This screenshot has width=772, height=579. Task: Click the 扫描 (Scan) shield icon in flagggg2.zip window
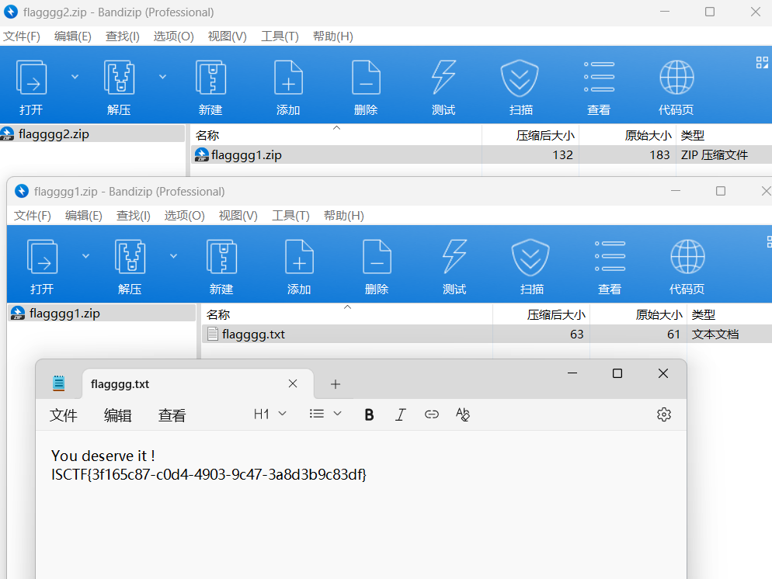click(x=520, y=78)
